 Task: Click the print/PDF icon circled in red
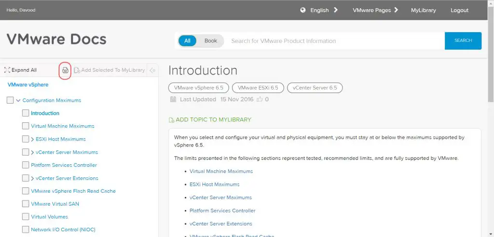tap(65, 70)
